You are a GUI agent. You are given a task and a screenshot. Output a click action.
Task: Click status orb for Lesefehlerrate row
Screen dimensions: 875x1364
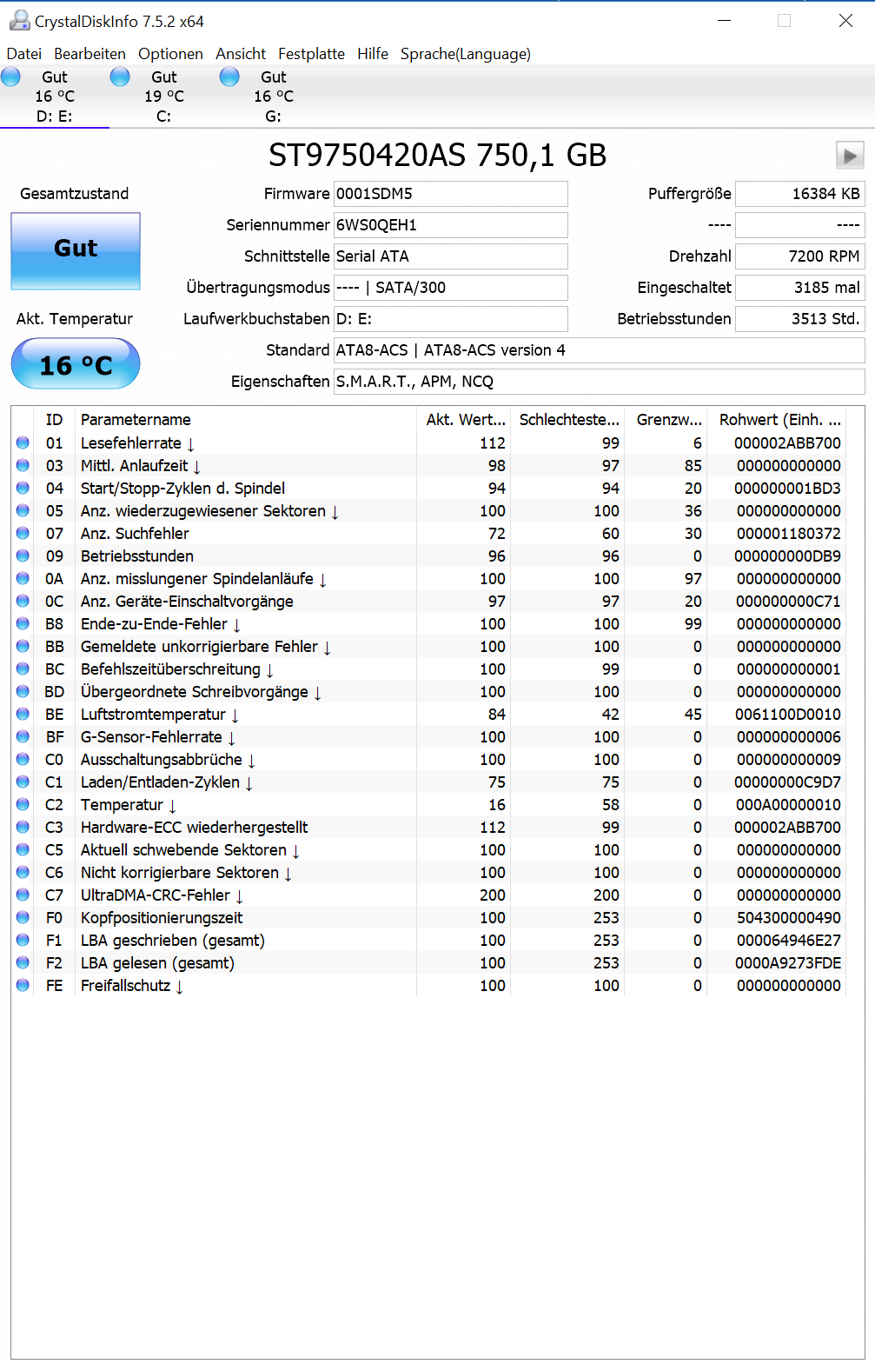tap(23, 443)
